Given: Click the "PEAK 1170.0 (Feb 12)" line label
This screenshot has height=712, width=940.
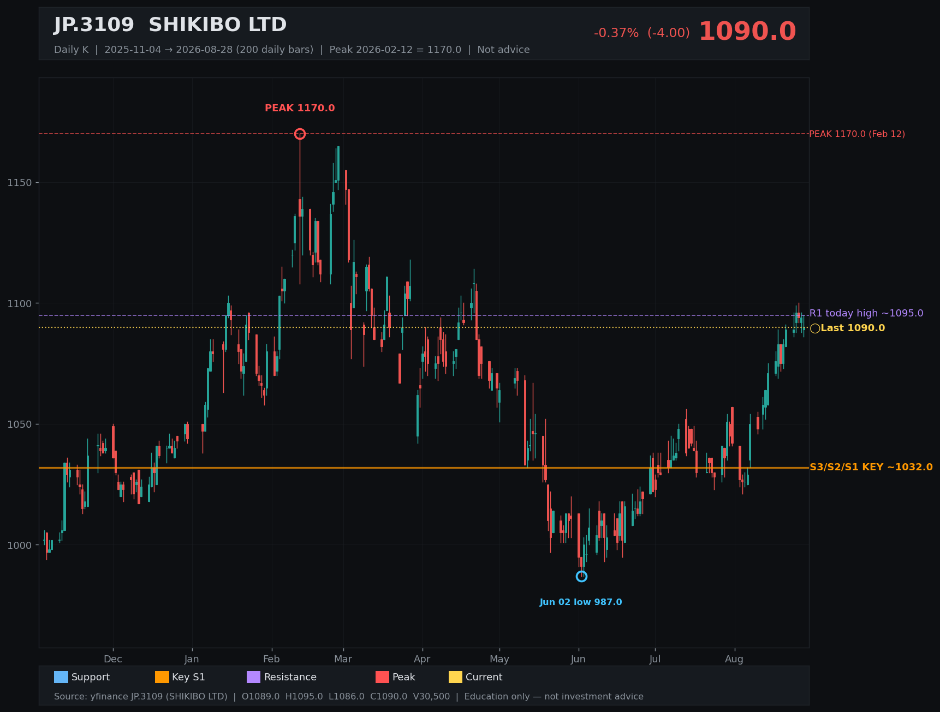Looking at the screenshot, I should coord(857,134).
